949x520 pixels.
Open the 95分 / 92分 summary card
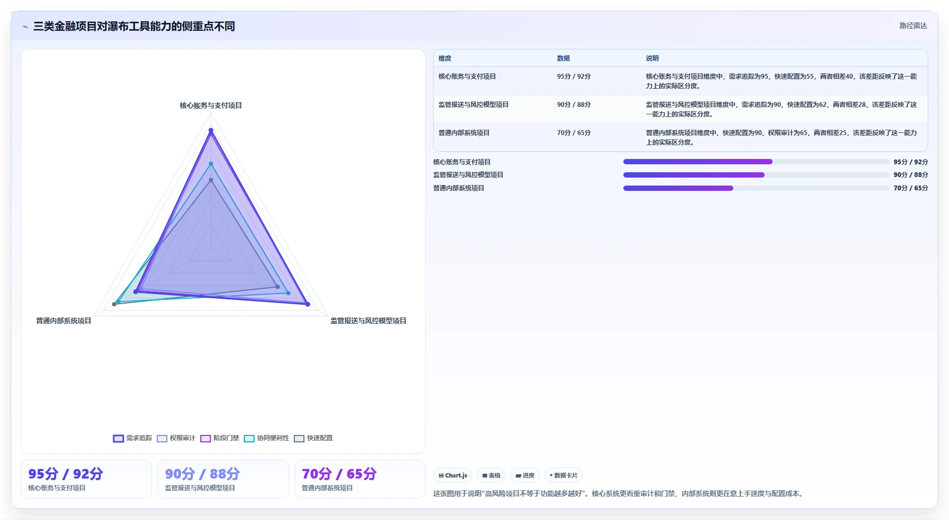pyautogui.click(x=86, y=479)
